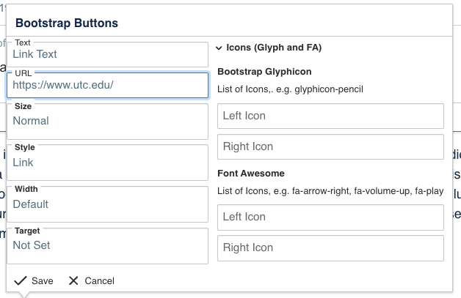This screenshot has width=461, height=298.
Task: Click the Bootstrap Glyphicon Left Icon field
Action: point(330,116)
